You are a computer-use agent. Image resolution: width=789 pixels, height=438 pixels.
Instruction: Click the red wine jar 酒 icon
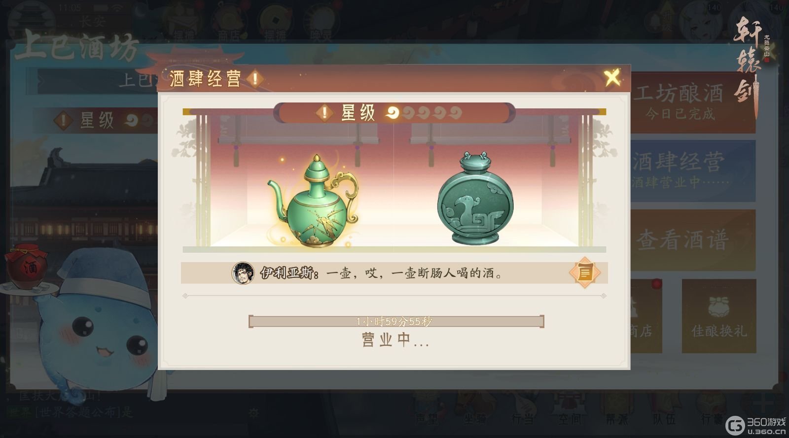pos(27,268)
